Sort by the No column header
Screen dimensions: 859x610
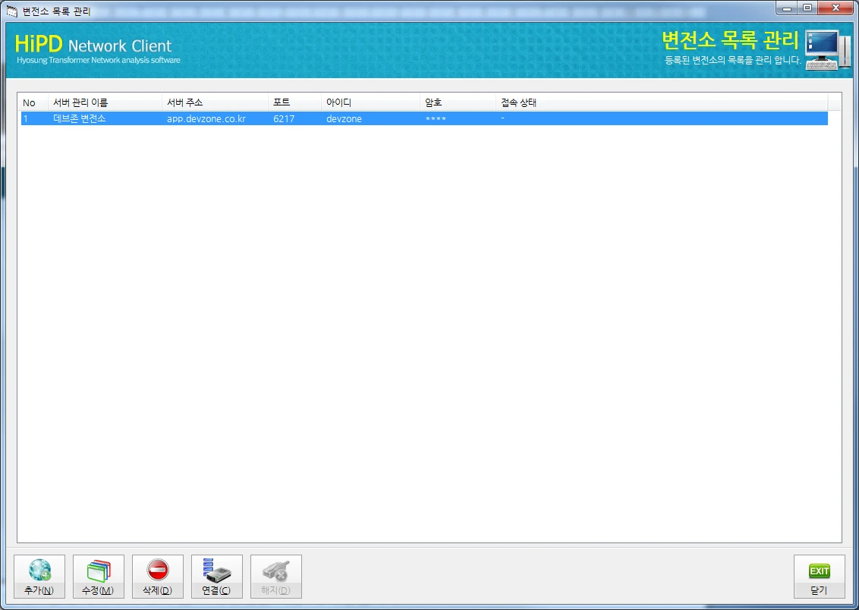click(x=34, y=102)
